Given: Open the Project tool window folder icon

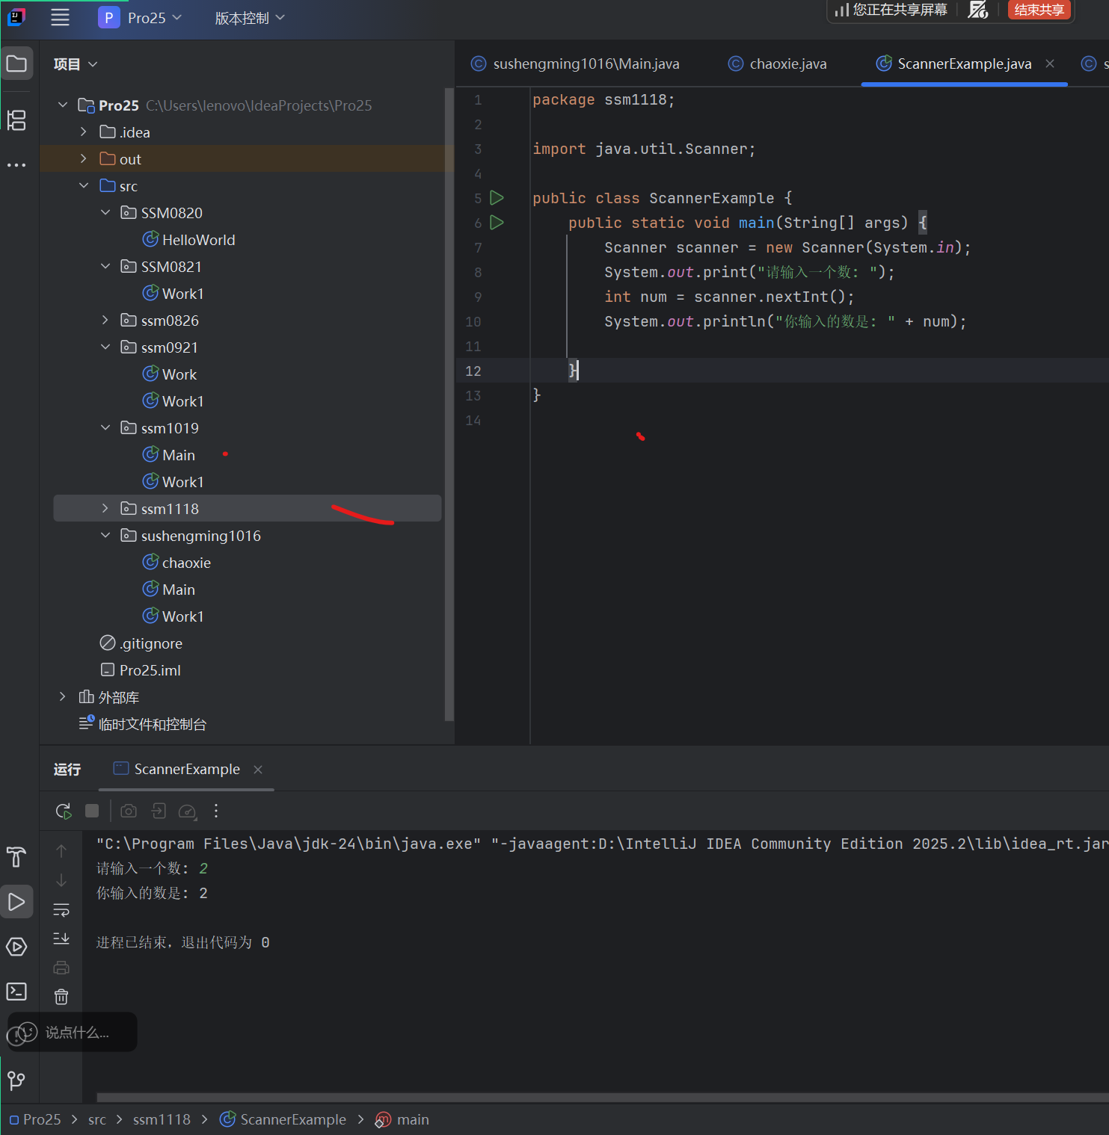Looking at the screenshot, I should click(16, 64).
